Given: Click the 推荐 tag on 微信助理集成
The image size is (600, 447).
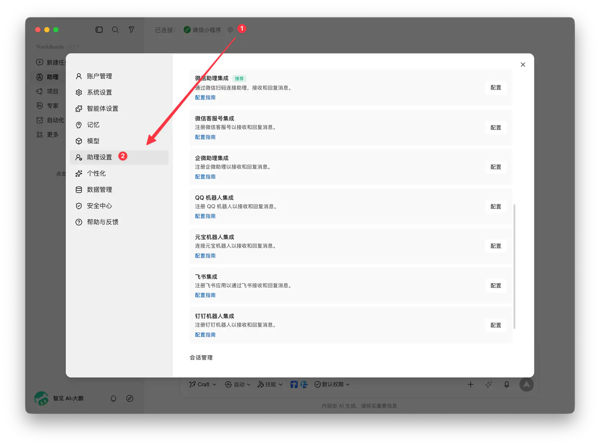Looking at the screenshot, I should pos(239,78).
